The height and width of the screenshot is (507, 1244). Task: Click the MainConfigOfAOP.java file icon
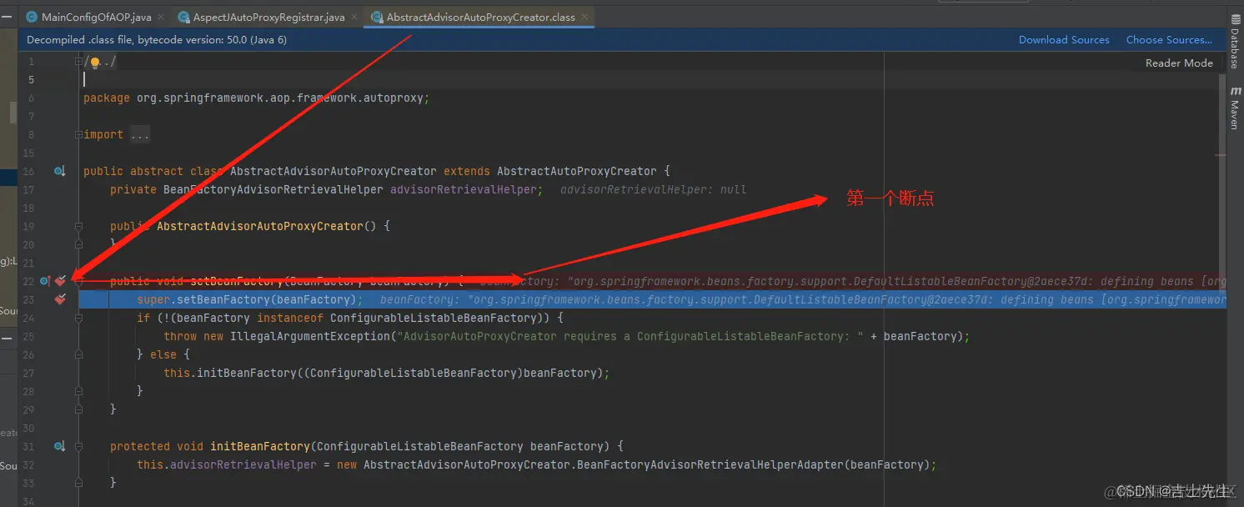(x=32, y=17)
